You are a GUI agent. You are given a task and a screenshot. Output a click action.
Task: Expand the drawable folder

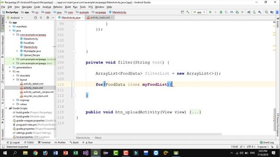(14, 75)
